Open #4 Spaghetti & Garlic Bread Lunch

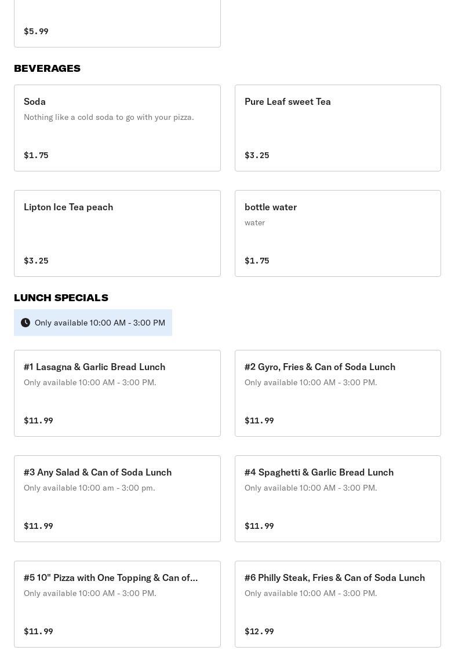pyautogui.click(x=337, y=499)
